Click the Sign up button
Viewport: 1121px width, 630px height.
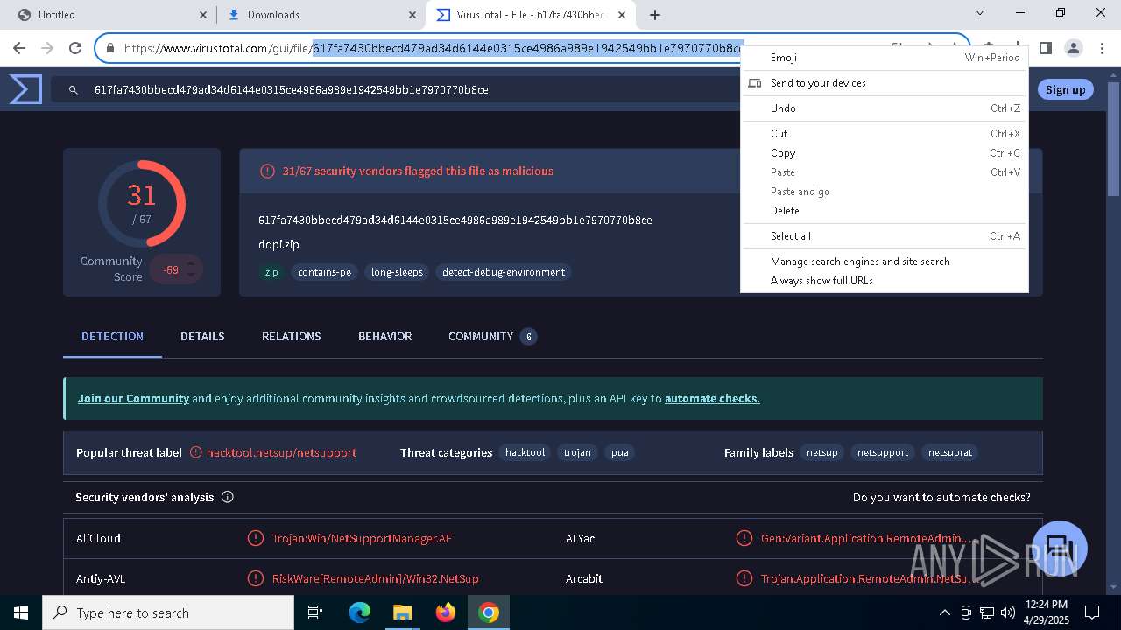click(1065, 89)
